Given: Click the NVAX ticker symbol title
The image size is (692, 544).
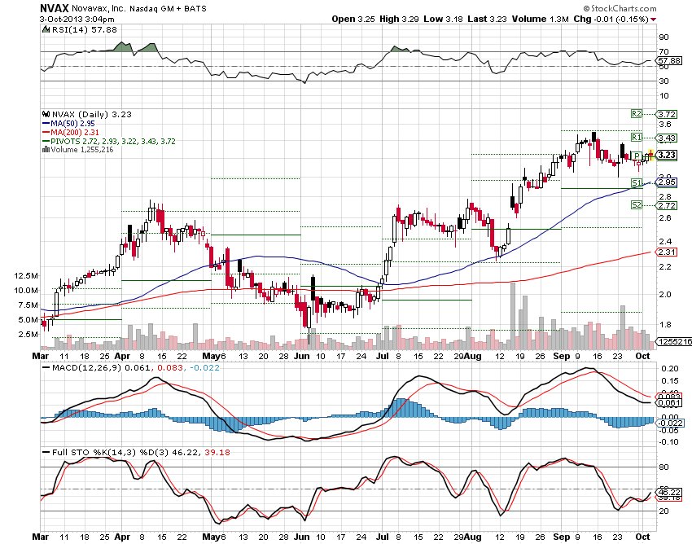Looking at the screenshot, I should [54, 8].
